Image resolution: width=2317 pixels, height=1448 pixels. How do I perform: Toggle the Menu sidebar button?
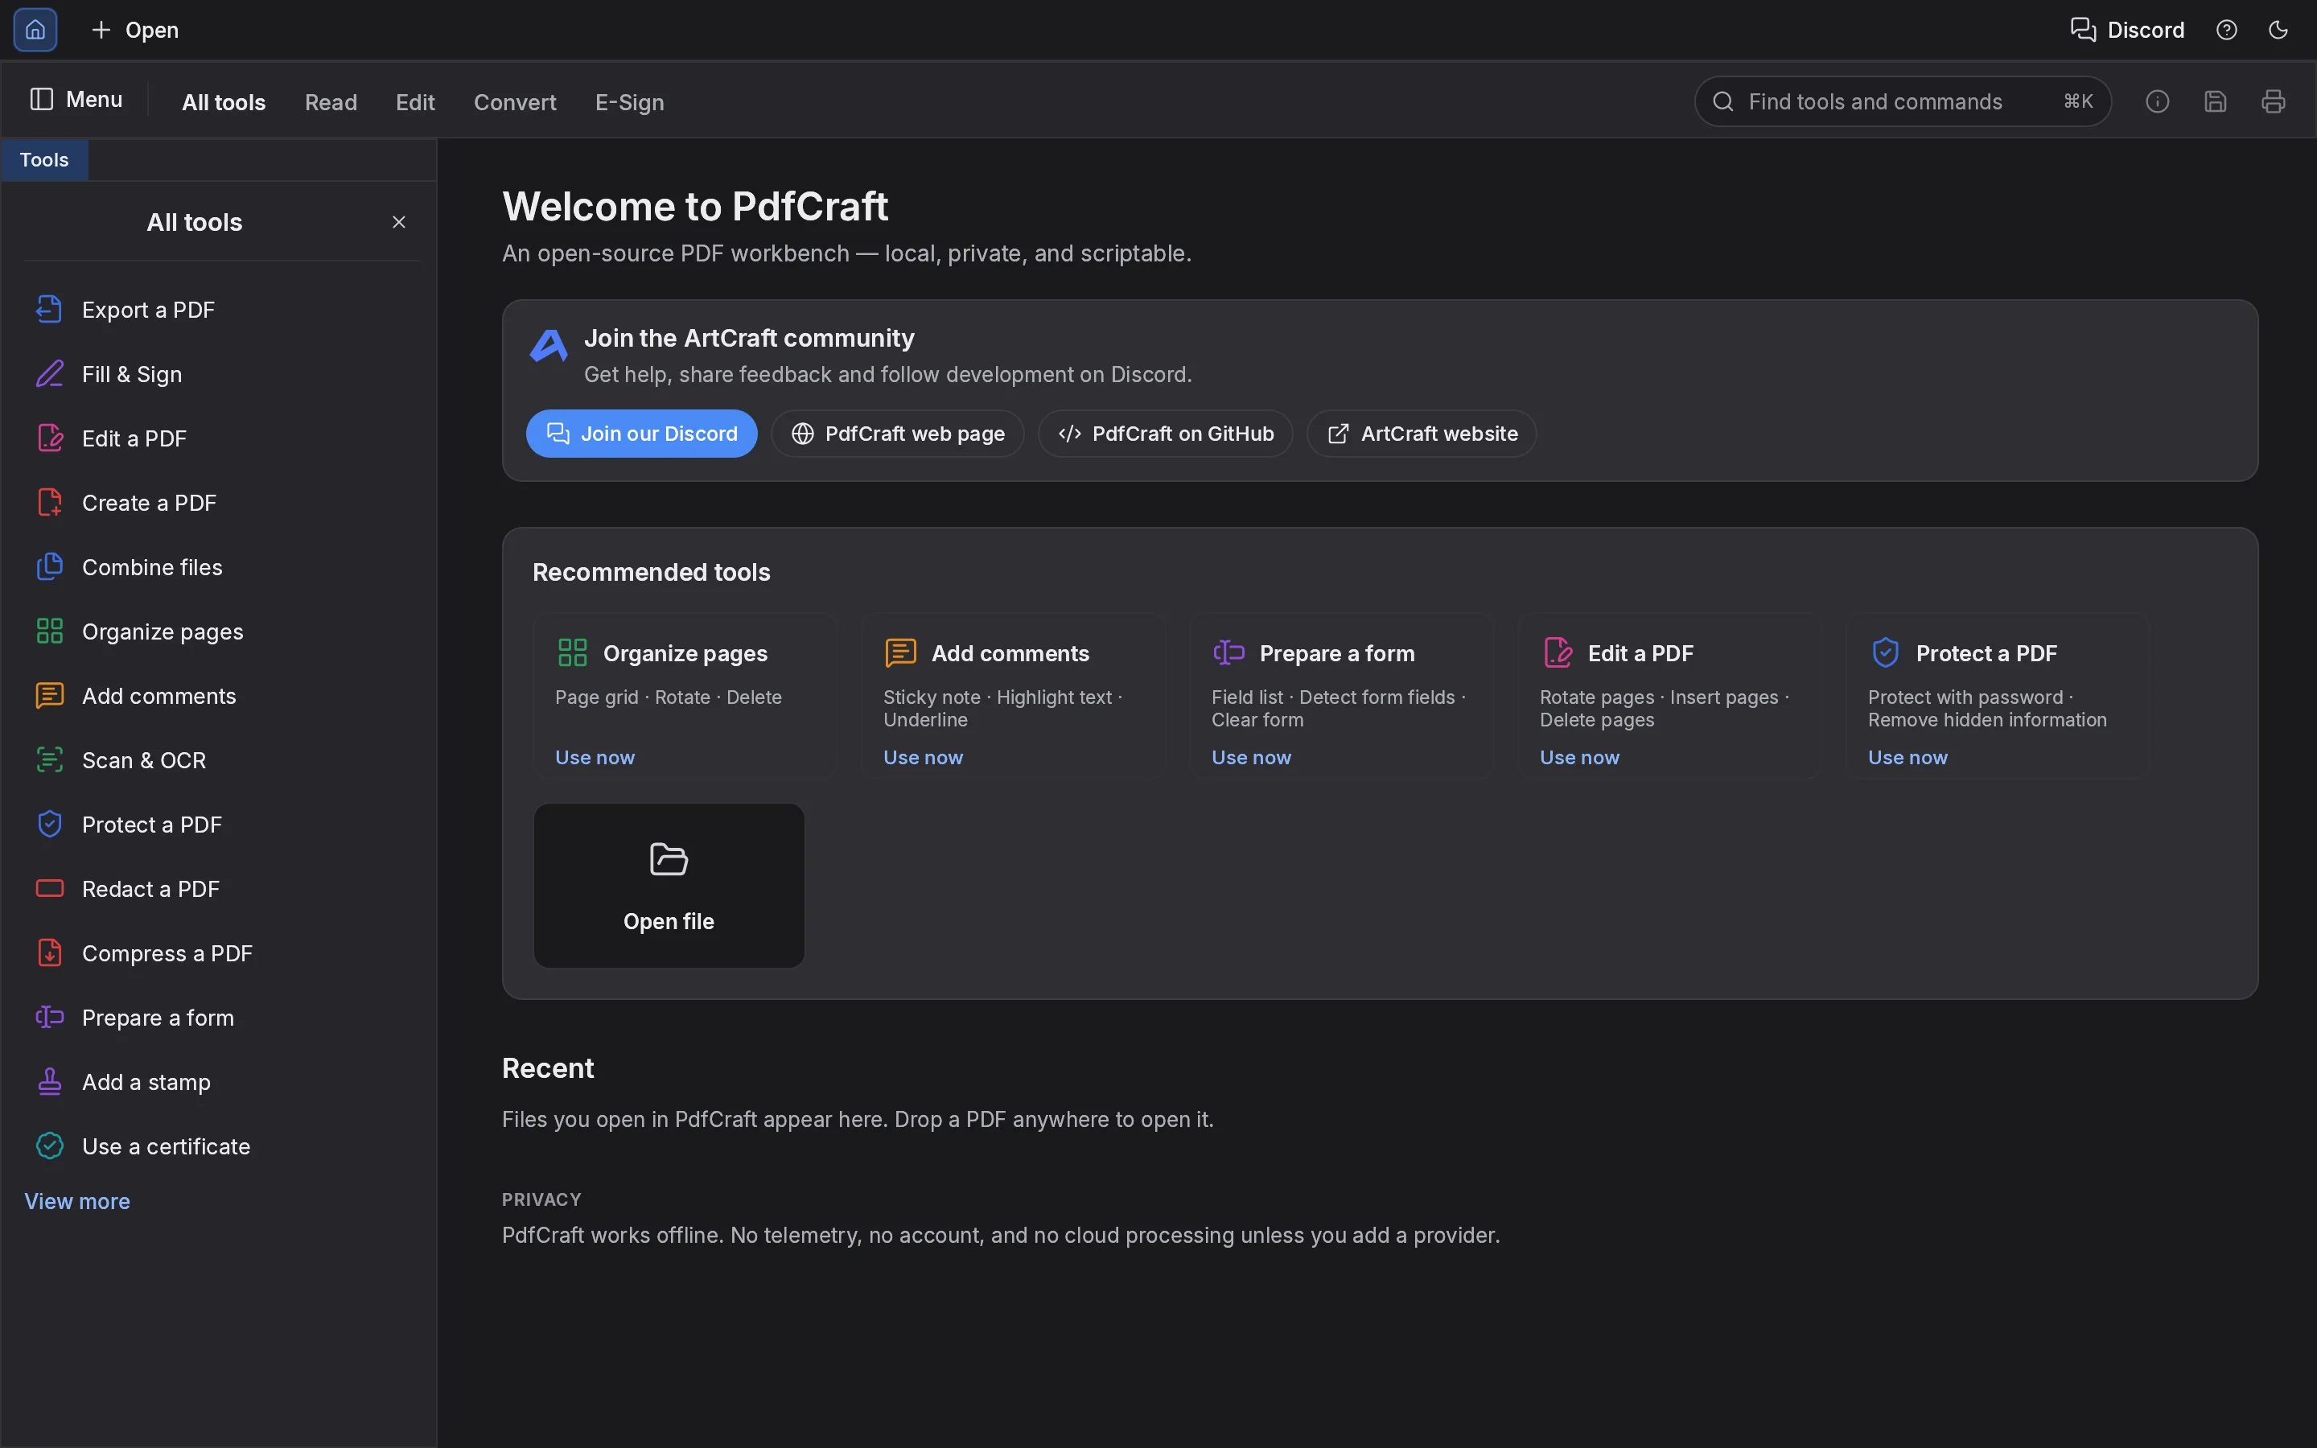[x=76, y=100]
